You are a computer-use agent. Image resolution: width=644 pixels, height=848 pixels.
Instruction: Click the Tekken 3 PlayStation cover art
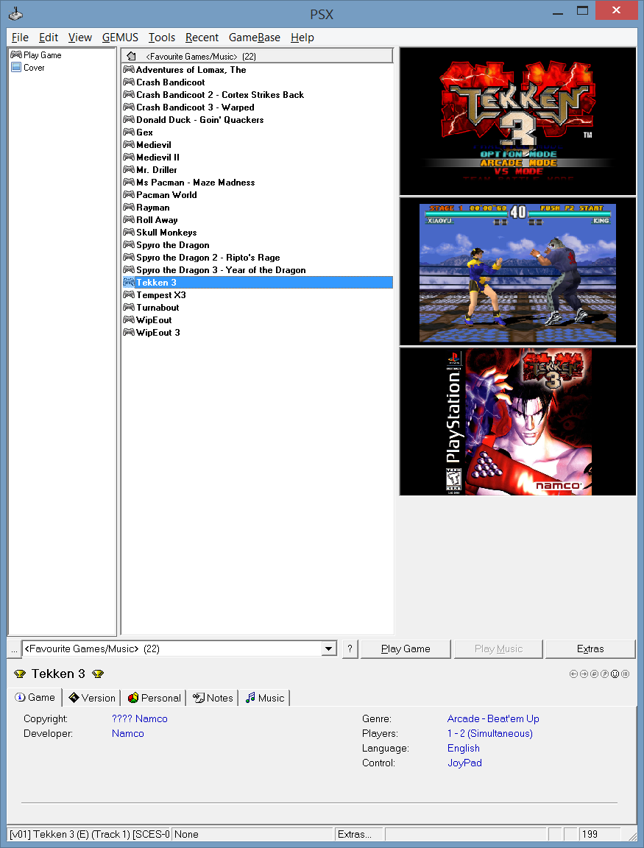click(518, 421)
